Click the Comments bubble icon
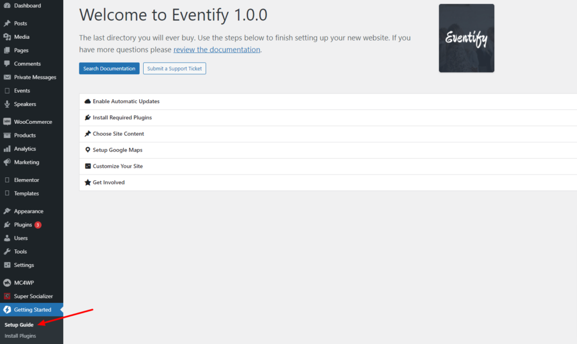This screenshot has width=577, height=344. 7,64
